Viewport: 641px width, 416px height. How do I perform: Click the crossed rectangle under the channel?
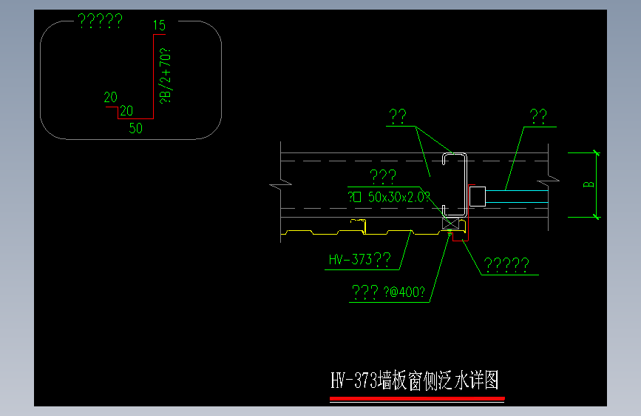pyautogui.click(x=450, y=224)
